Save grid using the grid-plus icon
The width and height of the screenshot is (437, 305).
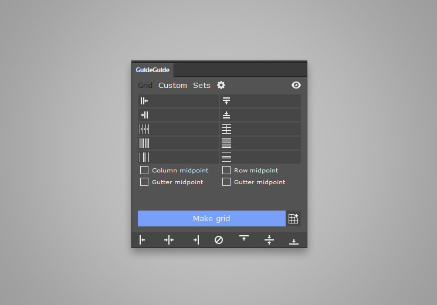tap(293, 219)
